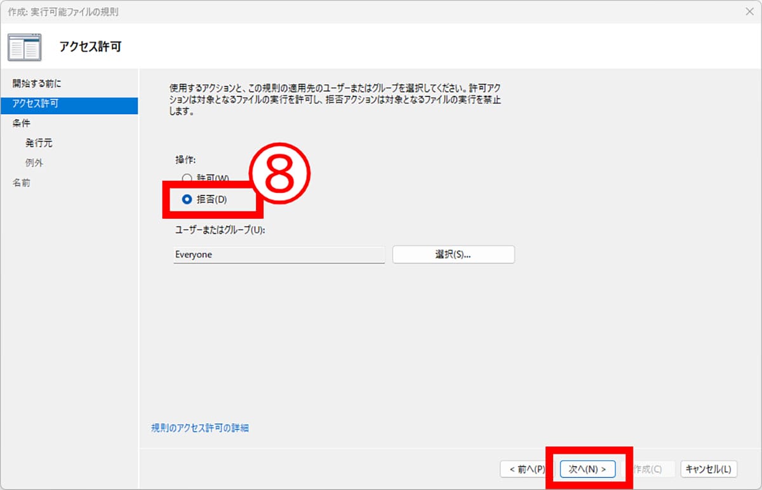Go back with the < 前へ(P) button
Image resolution: width=762 pixels, height=490 pixels.
point(523,469)
